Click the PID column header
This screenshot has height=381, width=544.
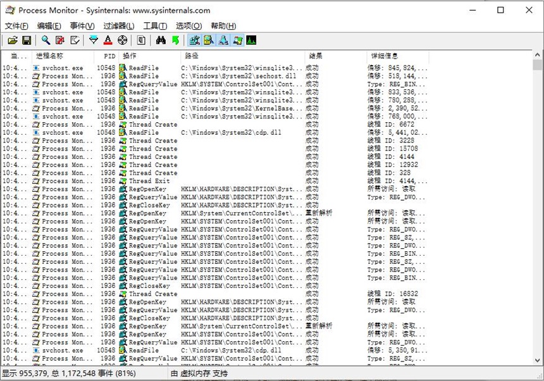106,56
